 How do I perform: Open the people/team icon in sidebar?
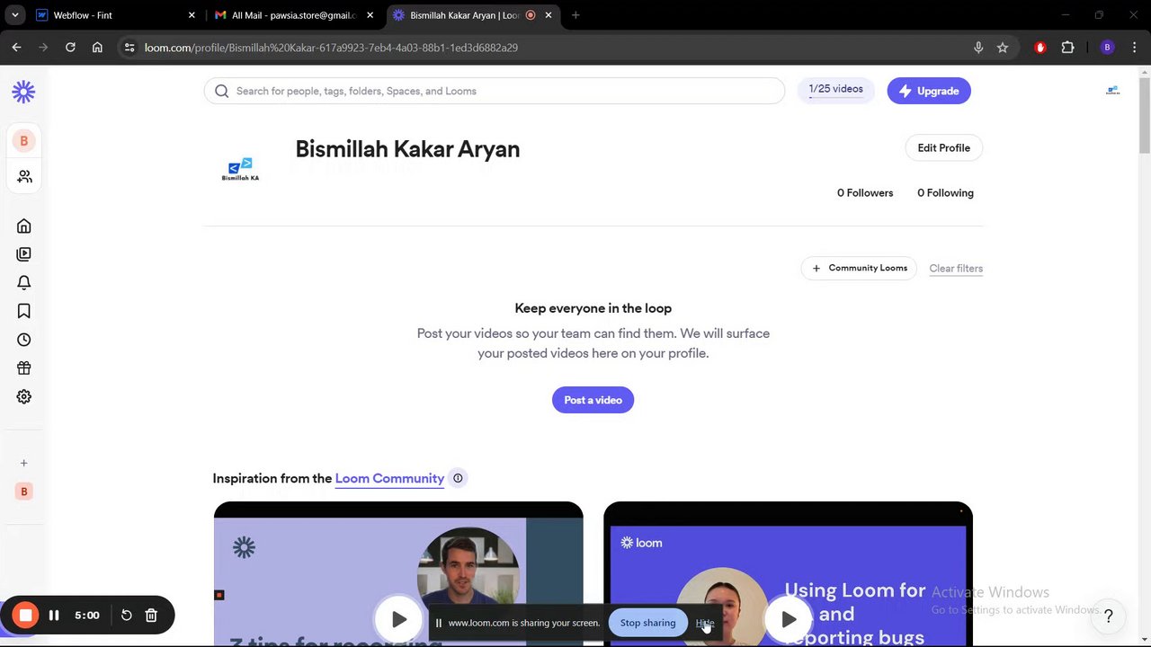click(x=24, y=177)
